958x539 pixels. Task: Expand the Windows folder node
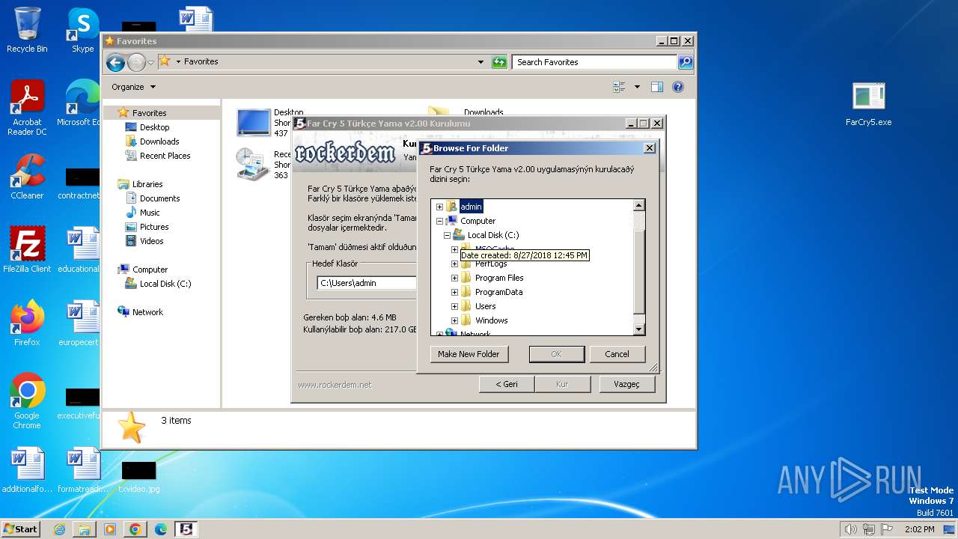point(454,320)
